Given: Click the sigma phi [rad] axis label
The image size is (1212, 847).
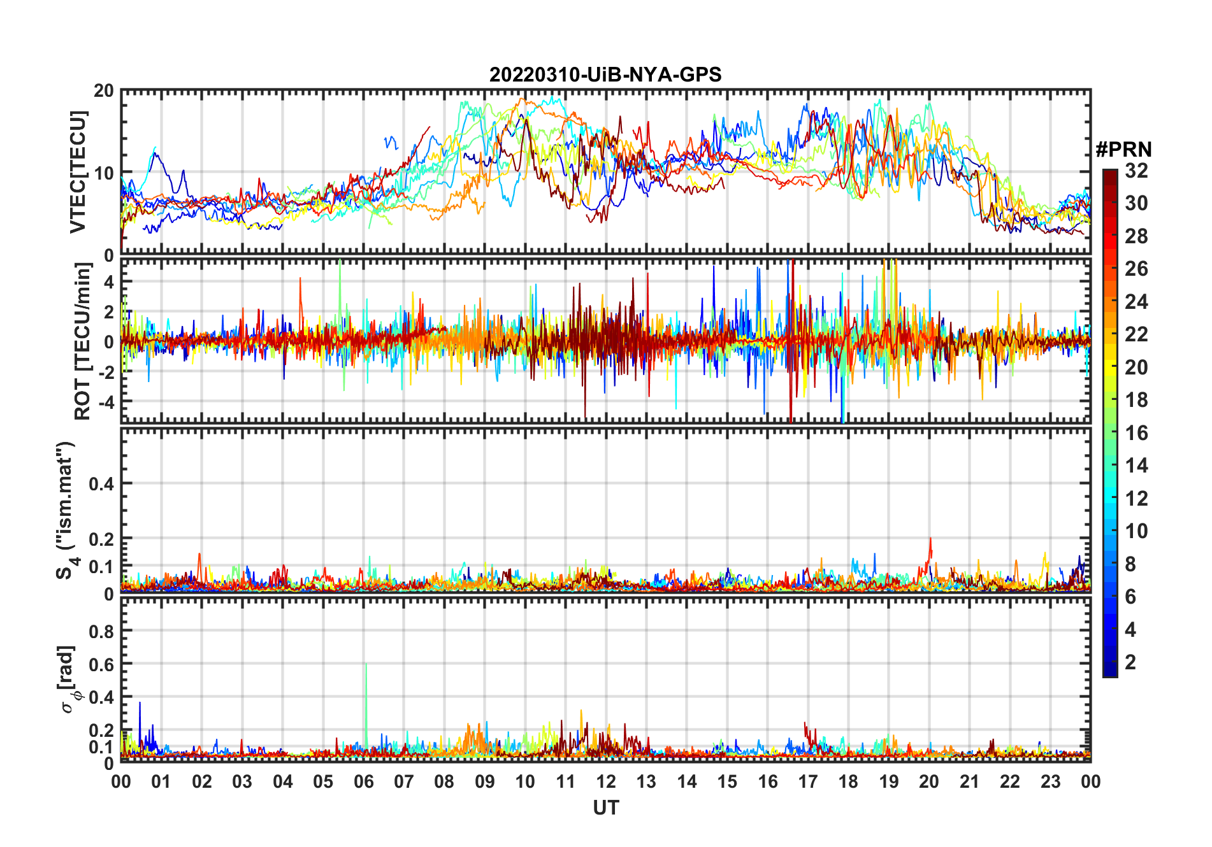Looking at the screenshot, I should pyautogui.click(x=68, y=680).
